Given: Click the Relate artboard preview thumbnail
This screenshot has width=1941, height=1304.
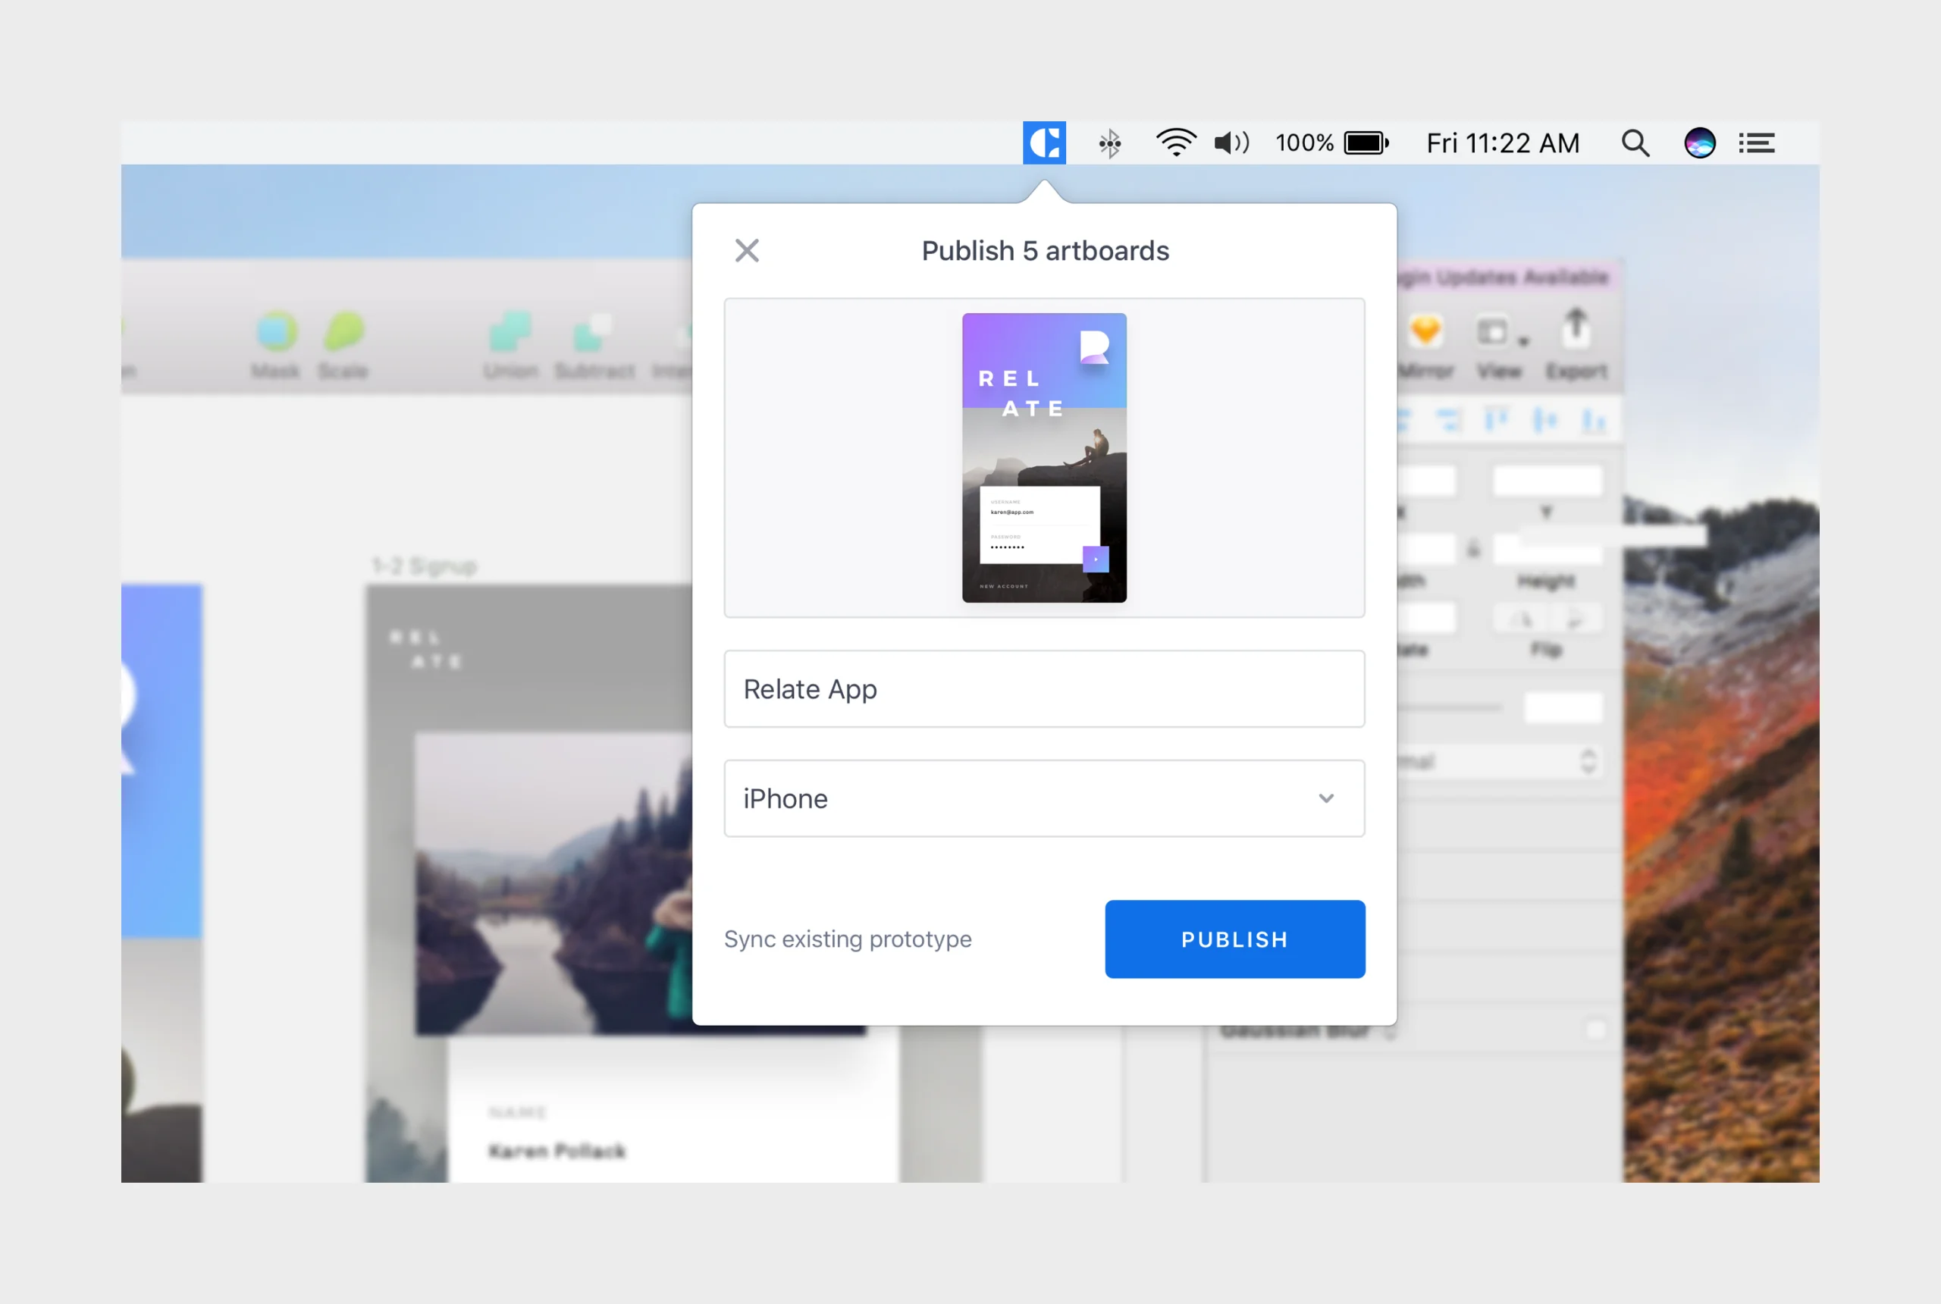Looking at the screenshot, I should tap(1044, 457).
